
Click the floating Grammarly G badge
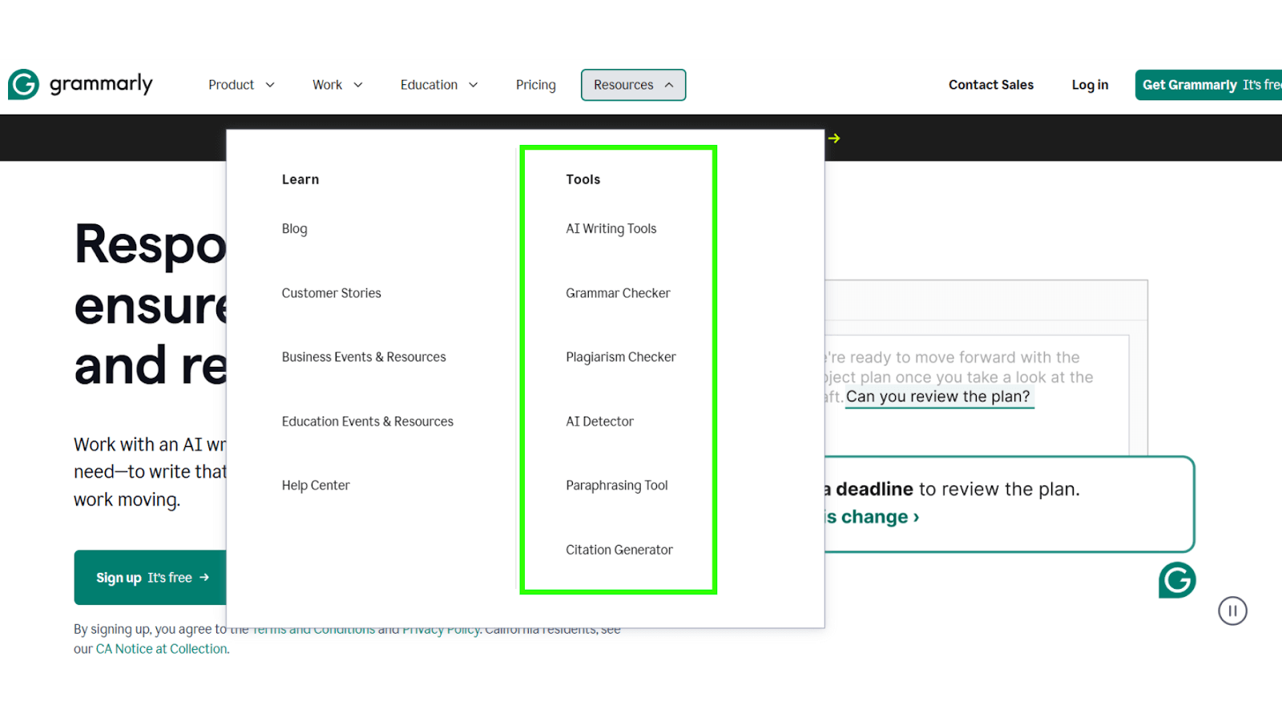click(1177, 580)
